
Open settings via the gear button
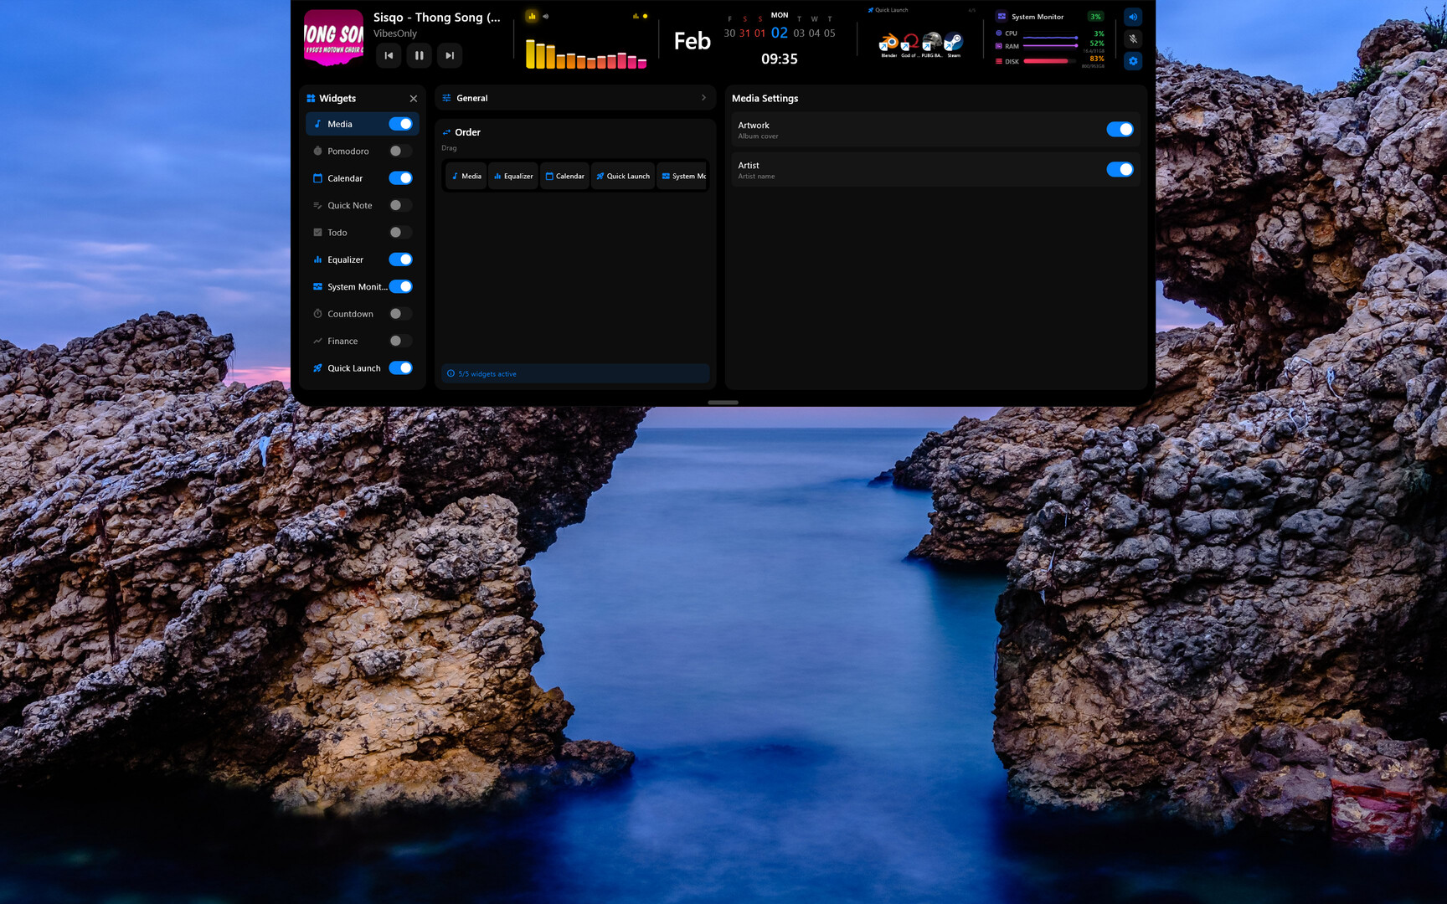(1132, 61)
